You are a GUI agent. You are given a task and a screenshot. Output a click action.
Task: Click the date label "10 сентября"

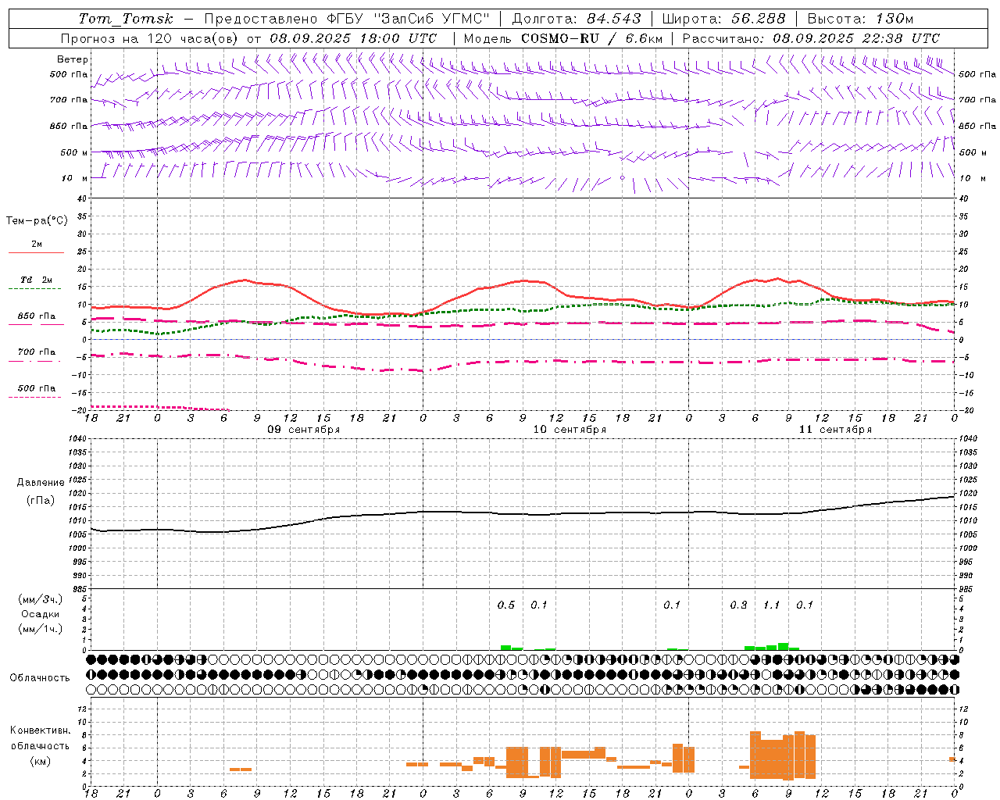point(570,430)
